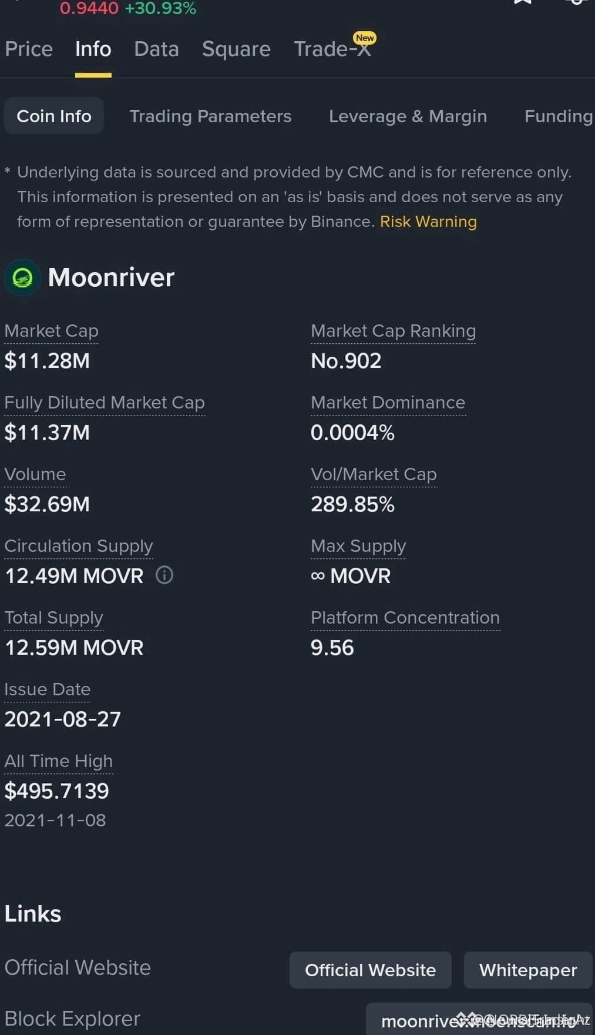This screenshot has height=1035, width=595.
Task: Click the Circulation Supply info icon
Action: 164,575
